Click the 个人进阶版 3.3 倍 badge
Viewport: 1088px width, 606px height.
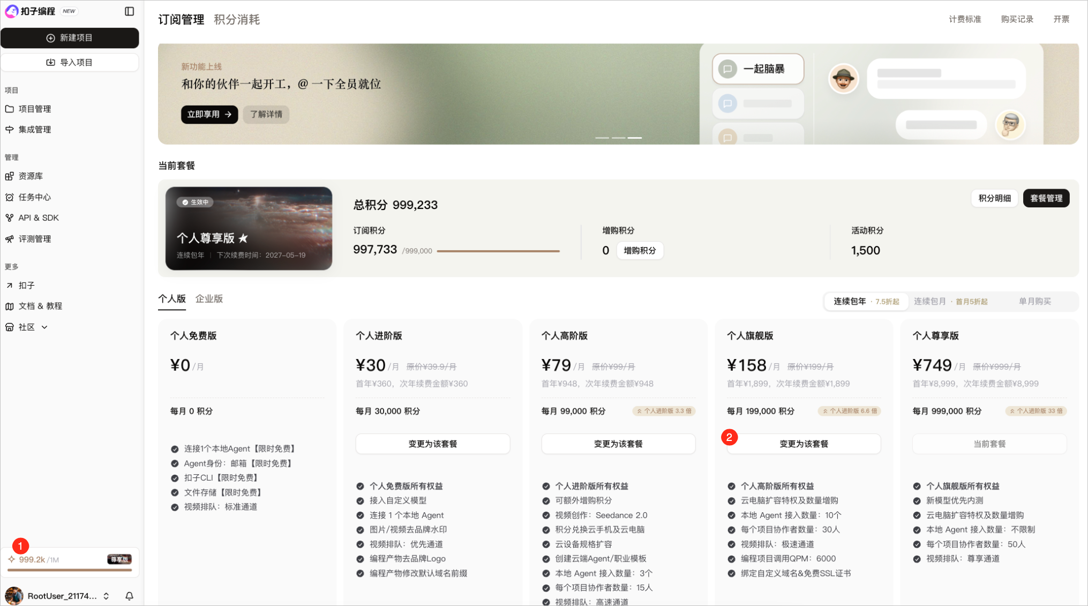664,411
